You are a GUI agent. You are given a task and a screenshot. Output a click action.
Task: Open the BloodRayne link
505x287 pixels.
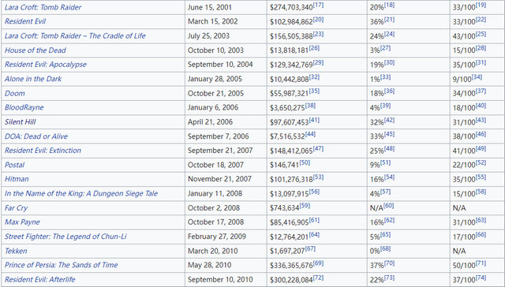click(24, 107)
